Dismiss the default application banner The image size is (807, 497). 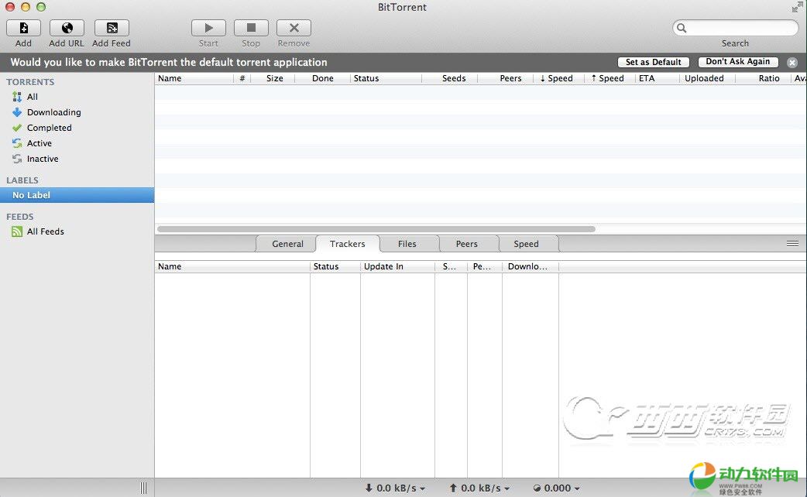pos(792,63)
